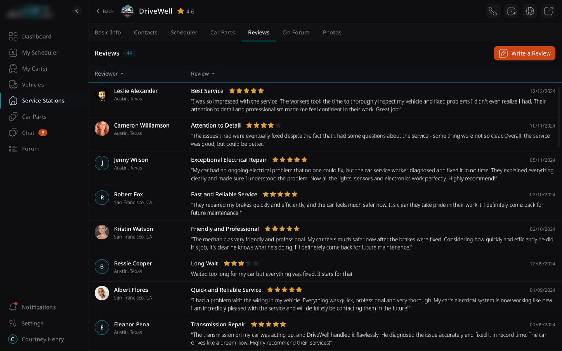The width and height of the screenshot is (562, 351).
Task: Click the share external link icon
Action: [548, 11]
